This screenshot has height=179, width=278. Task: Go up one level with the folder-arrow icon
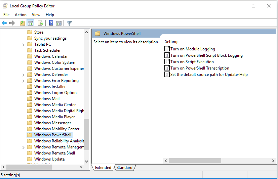pos(23,23)
